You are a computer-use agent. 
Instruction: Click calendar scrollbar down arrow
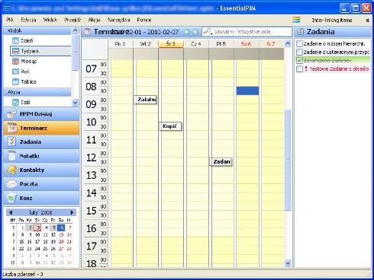tap(288, 263)
